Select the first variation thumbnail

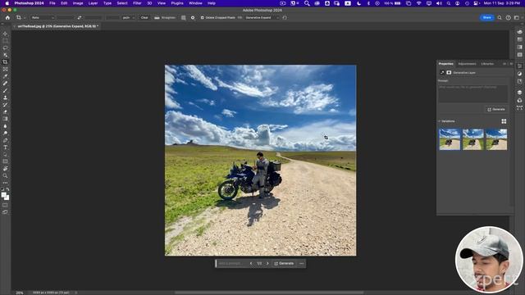tap(450, 139)
